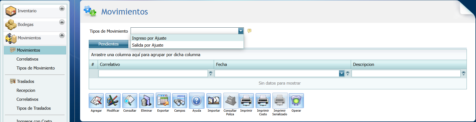
Task: Open Campos binoculars icon
Action: [x=180, y=101]
